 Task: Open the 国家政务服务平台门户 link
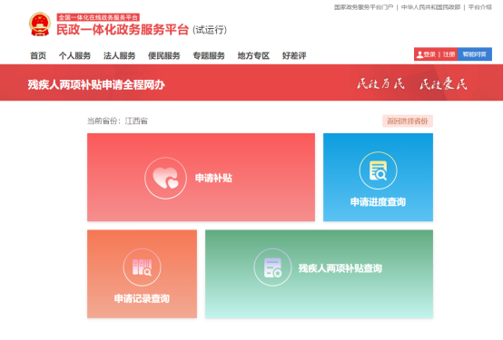click(x=363, y=7)
